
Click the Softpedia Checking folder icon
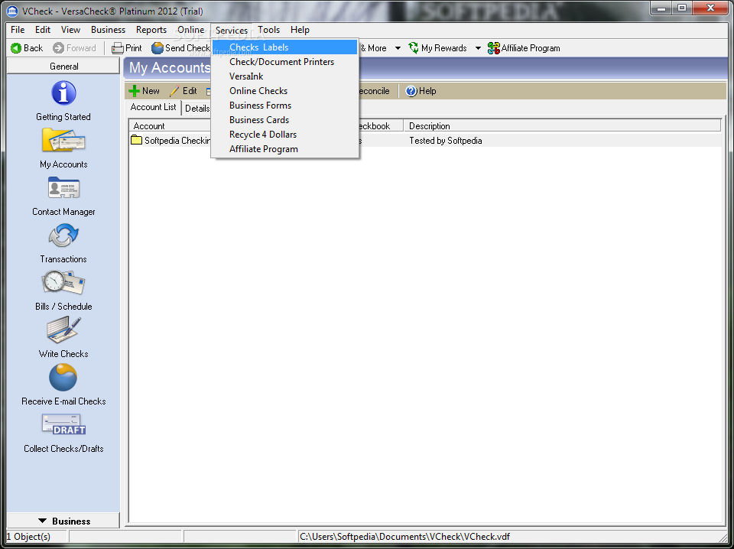tap(137, 141)
